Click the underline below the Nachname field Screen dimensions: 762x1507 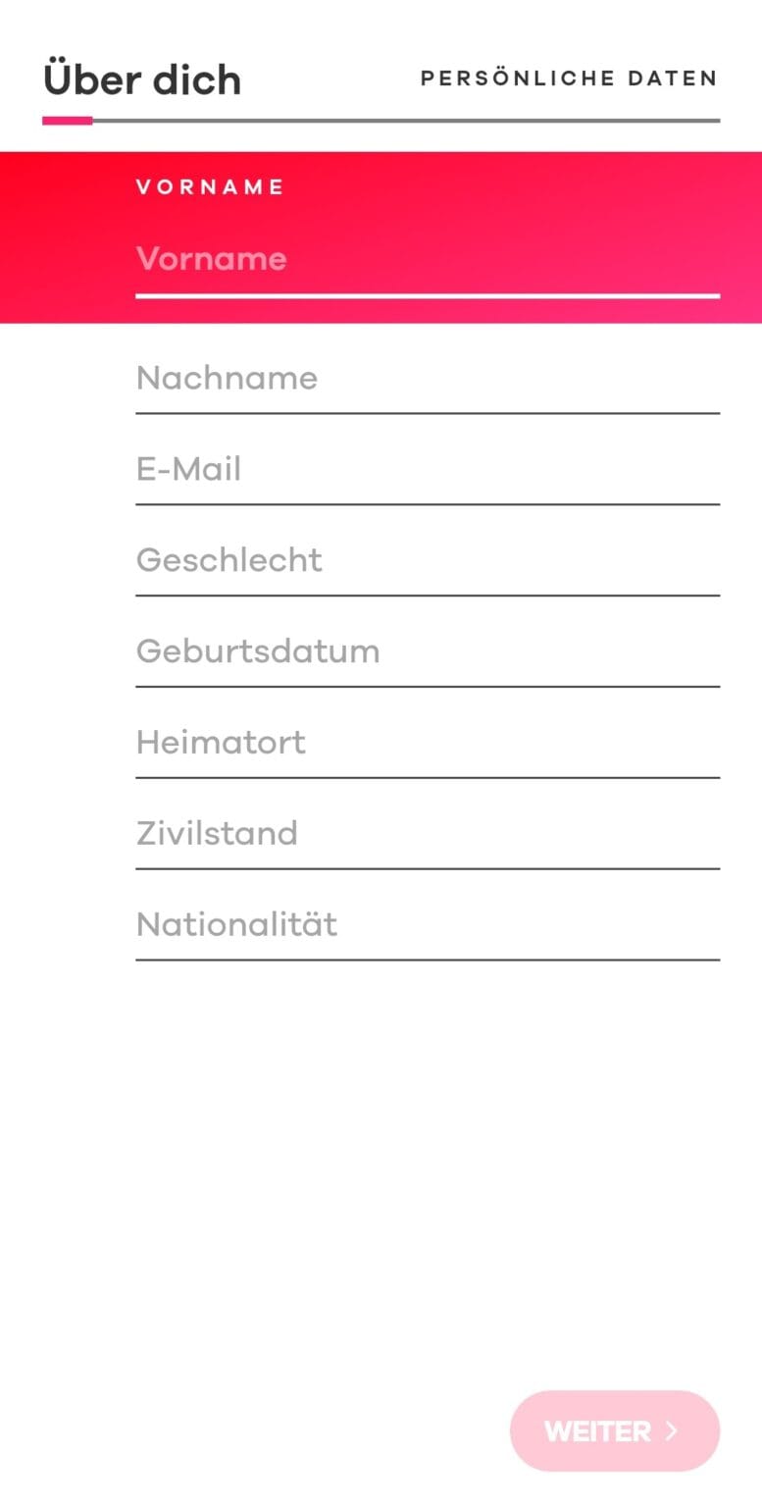tap(427, 413)
